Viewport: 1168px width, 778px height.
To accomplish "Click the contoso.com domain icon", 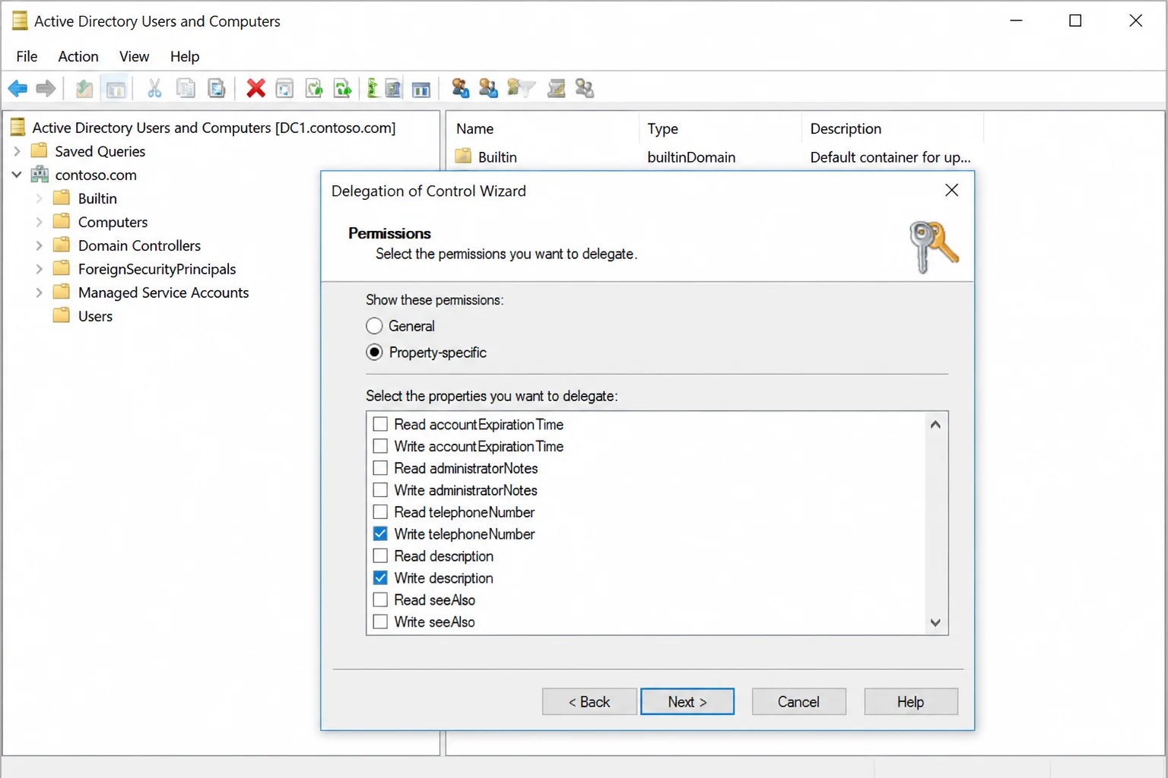I will point(40,175).
